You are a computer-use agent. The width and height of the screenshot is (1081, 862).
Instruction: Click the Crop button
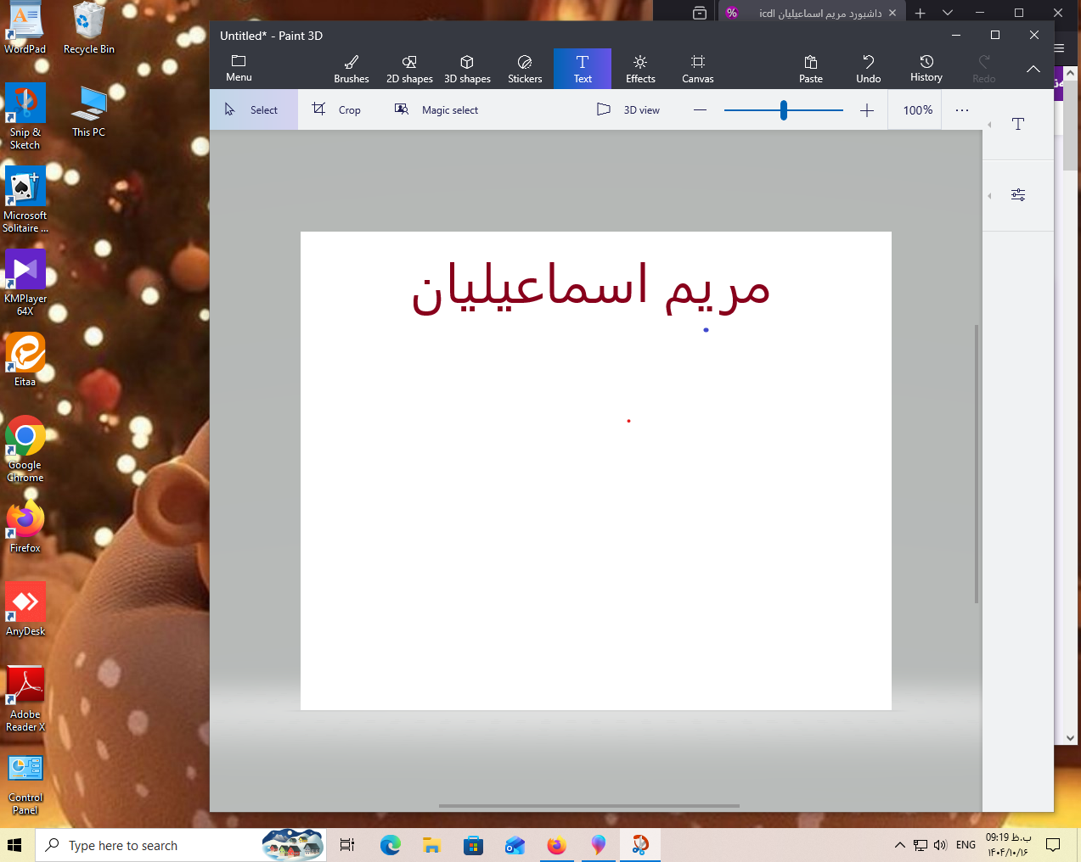click(337, 110)
